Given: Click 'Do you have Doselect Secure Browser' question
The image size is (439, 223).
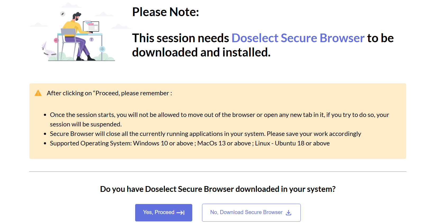Looking at the screenshot, I should click(x=218, y=189).
